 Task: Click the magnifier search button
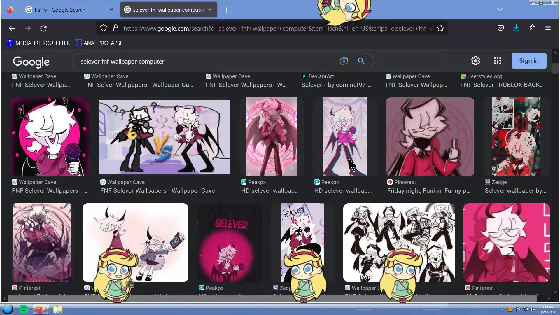(x=361, y=61)
